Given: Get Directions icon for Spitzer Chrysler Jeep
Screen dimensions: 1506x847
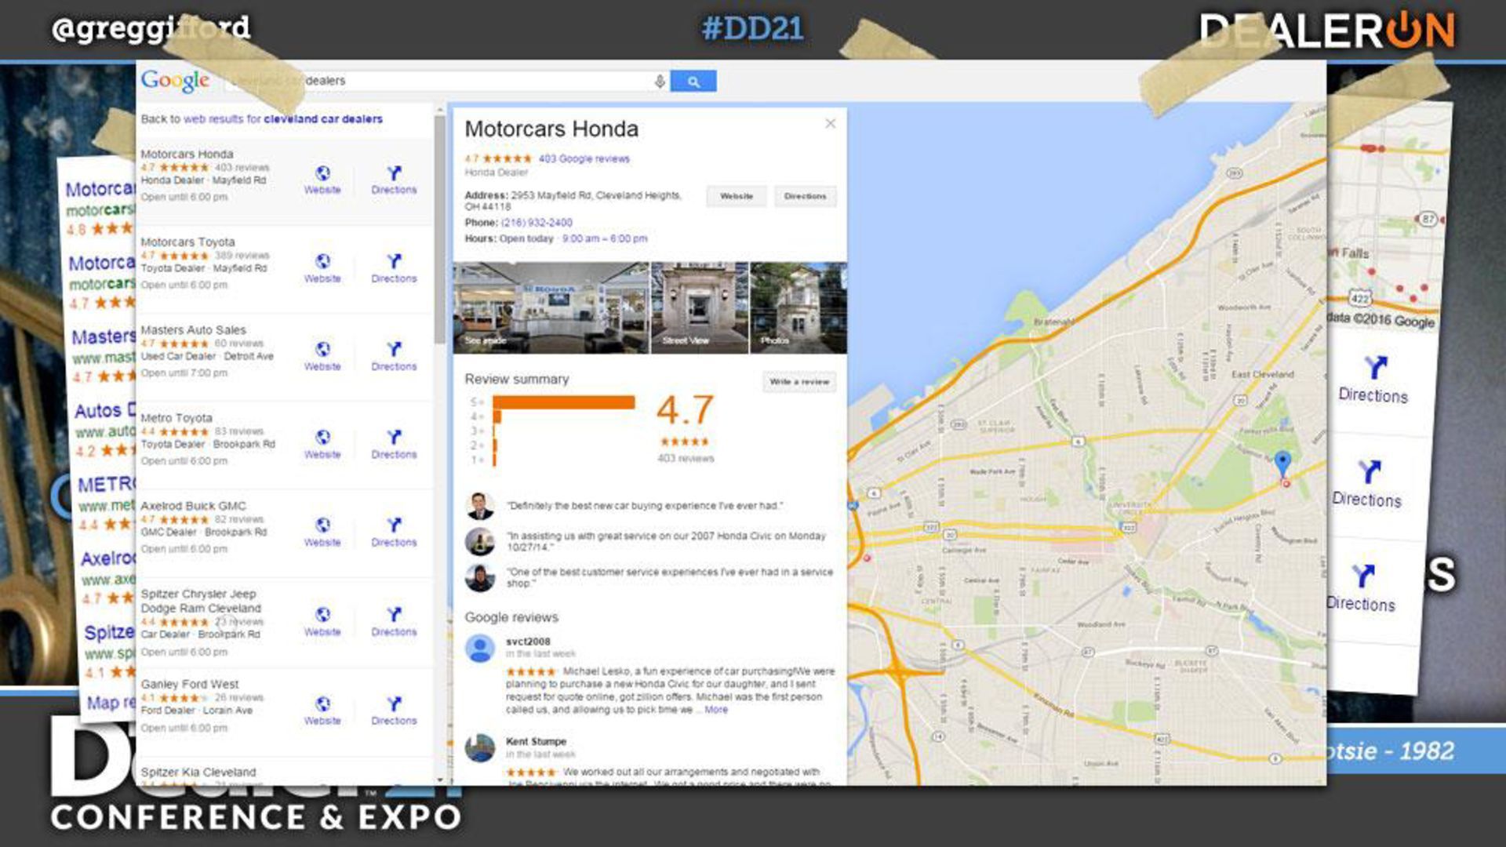Looking at the screenshot, I should [x=394, y=614].
